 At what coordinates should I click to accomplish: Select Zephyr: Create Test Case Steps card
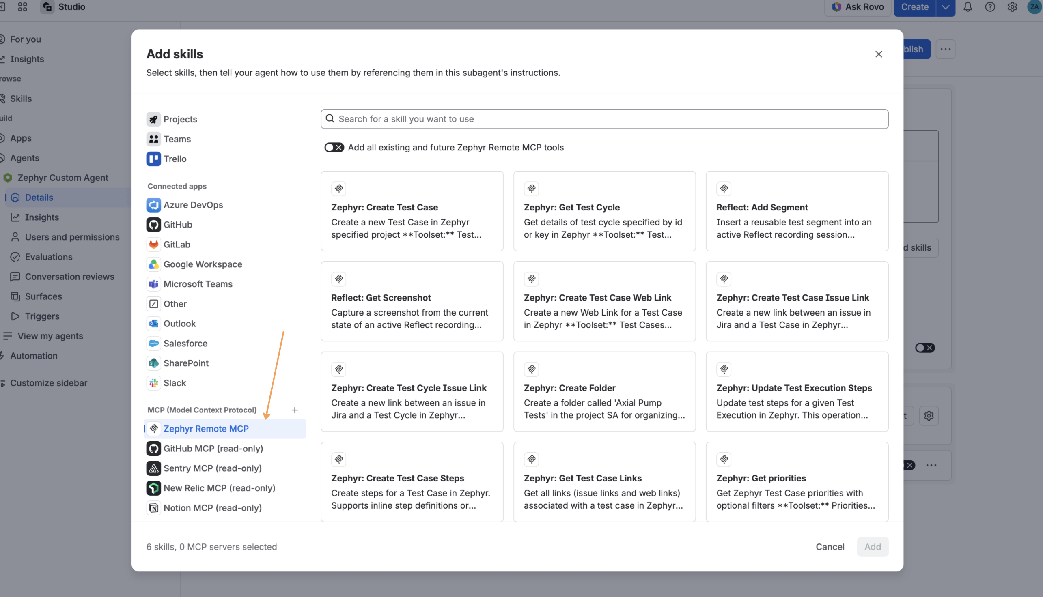coord(412,481)
